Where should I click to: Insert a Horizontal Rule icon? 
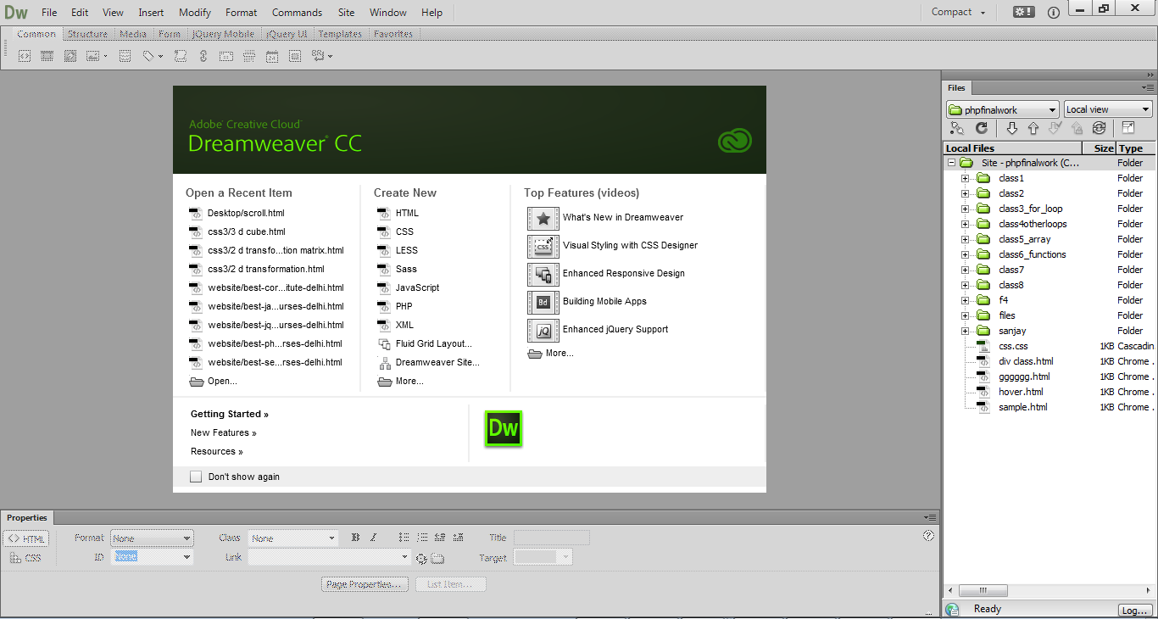(x=249, y=56)
